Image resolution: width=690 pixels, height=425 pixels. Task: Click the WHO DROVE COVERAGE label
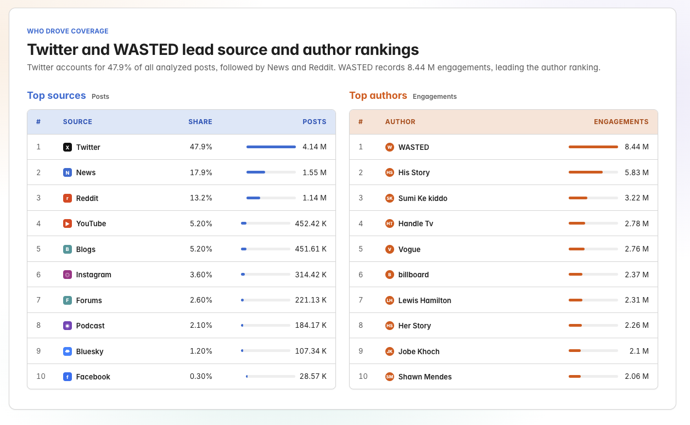point(68,31)
